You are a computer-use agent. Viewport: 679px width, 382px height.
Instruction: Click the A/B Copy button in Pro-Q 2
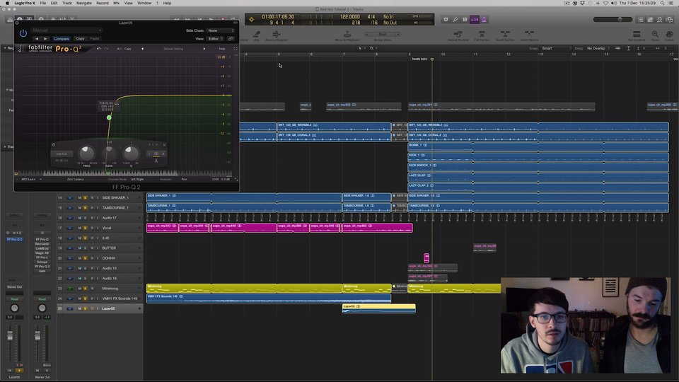(x=128, y=49)
